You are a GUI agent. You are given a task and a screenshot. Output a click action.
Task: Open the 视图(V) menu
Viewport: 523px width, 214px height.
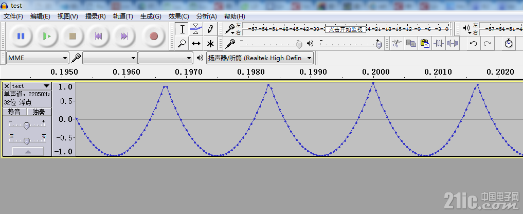point(68,16)
